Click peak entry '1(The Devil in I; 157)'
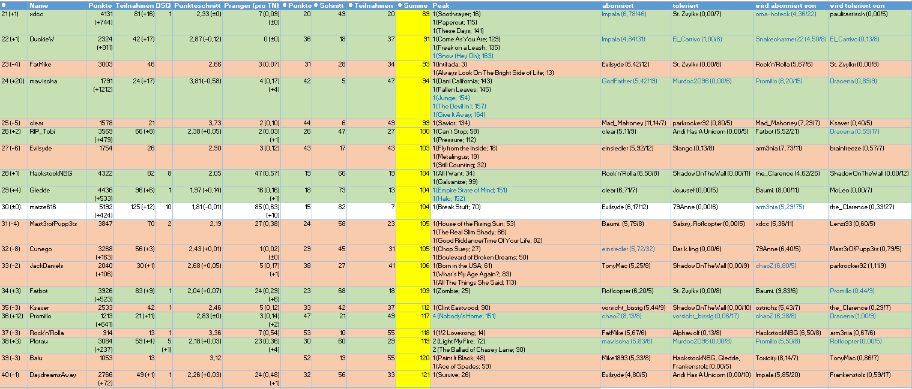 (459, 106)
